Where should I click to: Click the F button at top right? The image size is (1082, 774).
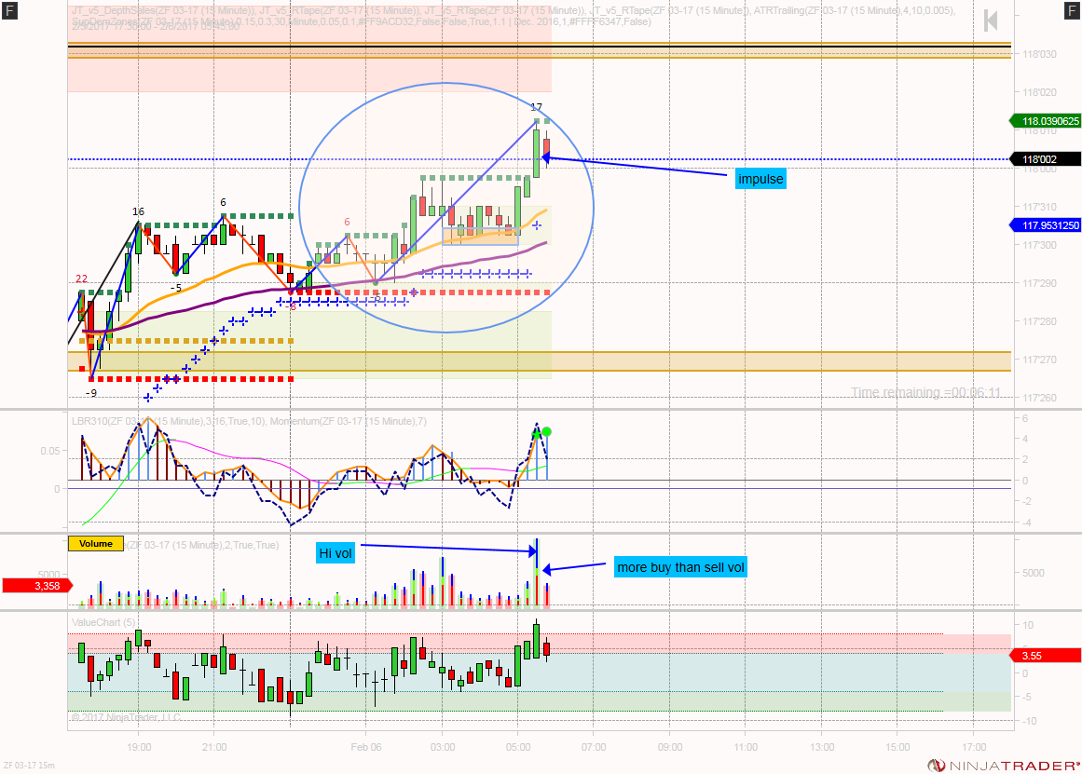[x=1072, y=10]
